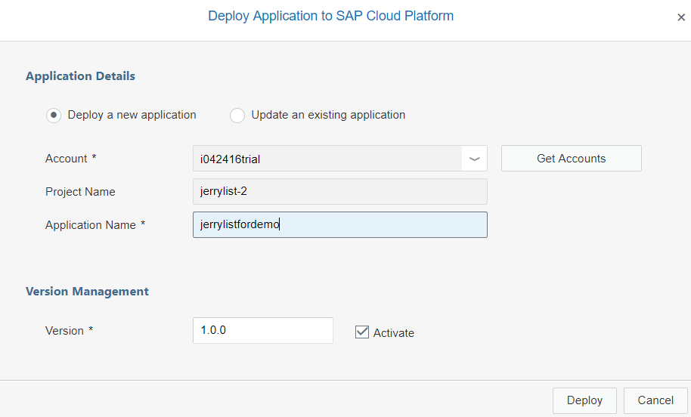Image resolution: width=691 pixels, height=417 pixels.
Task: Expand the Account dropdown arrow
Action: pyautogui.click(x=475, y=159)
